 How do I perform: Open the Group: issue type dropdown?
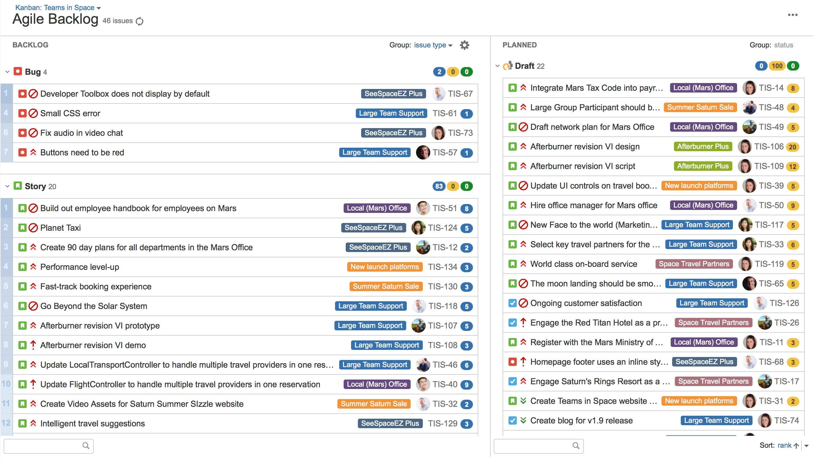tap(433, 45)
